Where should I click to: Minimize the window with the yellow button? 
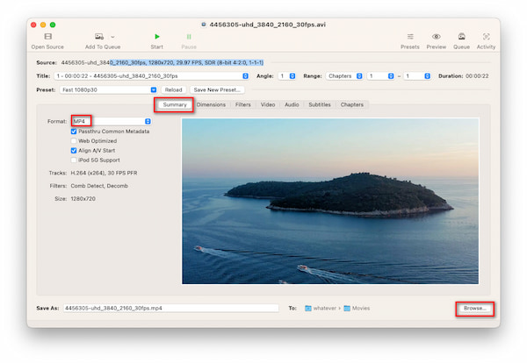click(43, 25)
